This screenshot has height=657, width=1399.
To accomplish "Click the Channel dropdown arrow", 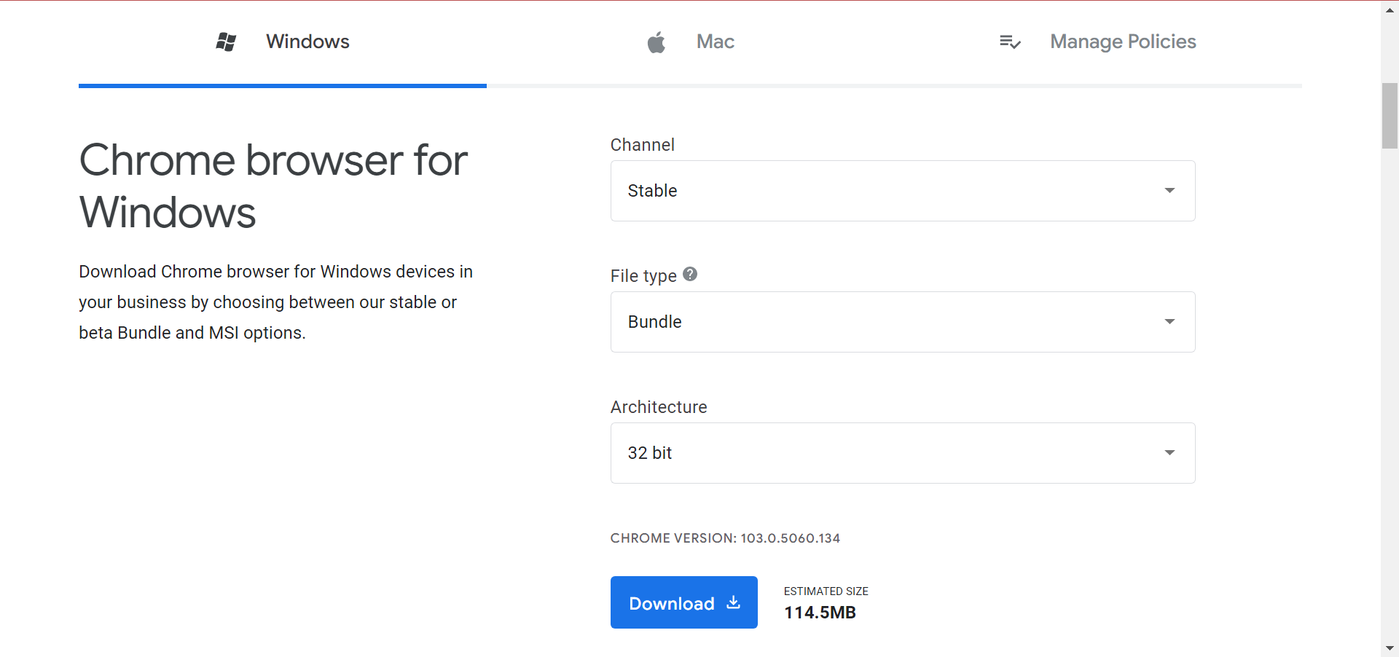I will pos(1169,191).
